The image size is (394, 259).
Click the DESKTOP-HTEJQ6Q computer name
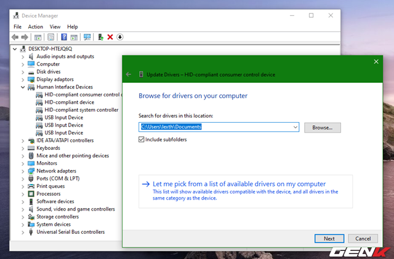tap(50, 49)
